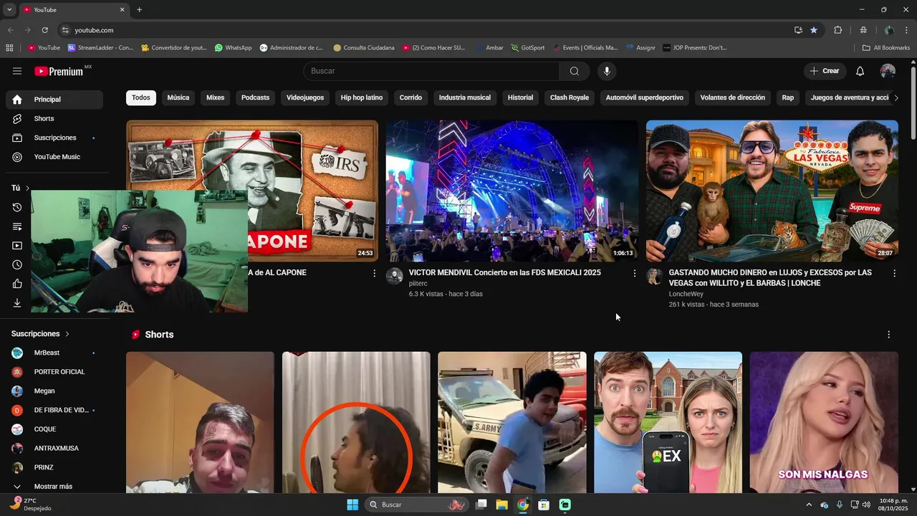Open pilterc channel link
The image size is (917, 516).
(418, 284)
